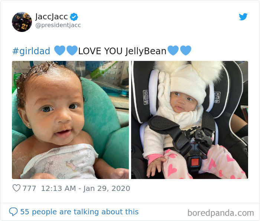The image size is (260, 221).
Task: Click the first blue heart emoji
Action: click(60, 51)
